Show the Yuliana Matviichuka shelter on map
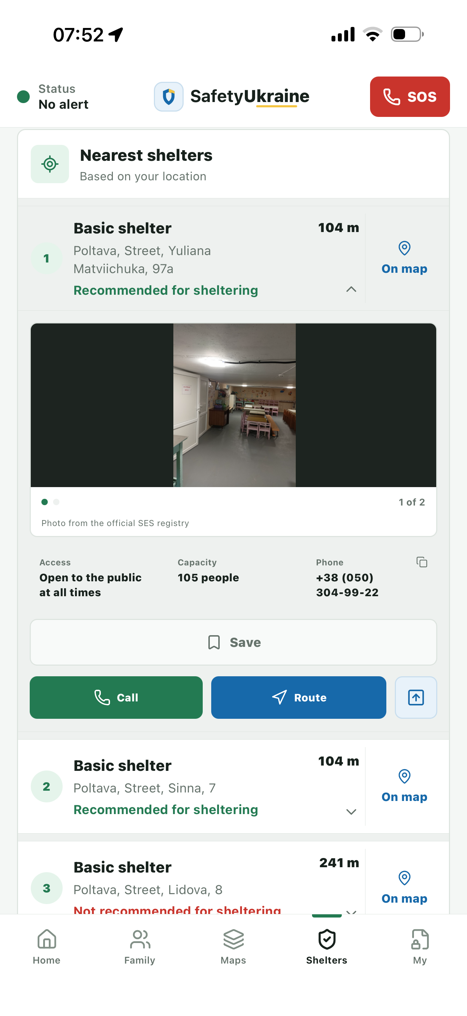The width and height of the screenshot is (467, 1016). [404, 258]
